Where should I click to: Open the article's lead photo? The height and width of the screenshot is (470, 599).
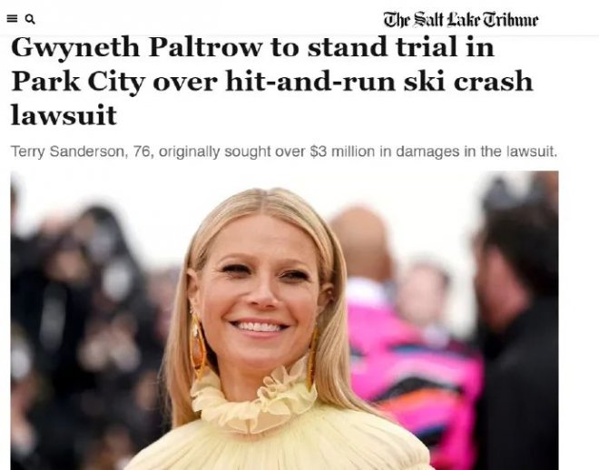(285, 320)
